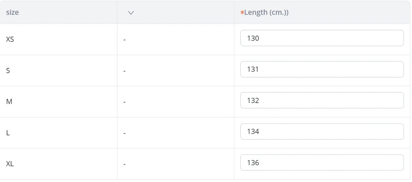Click the size column header
The image size is (412, 182).
pos(12,12)
